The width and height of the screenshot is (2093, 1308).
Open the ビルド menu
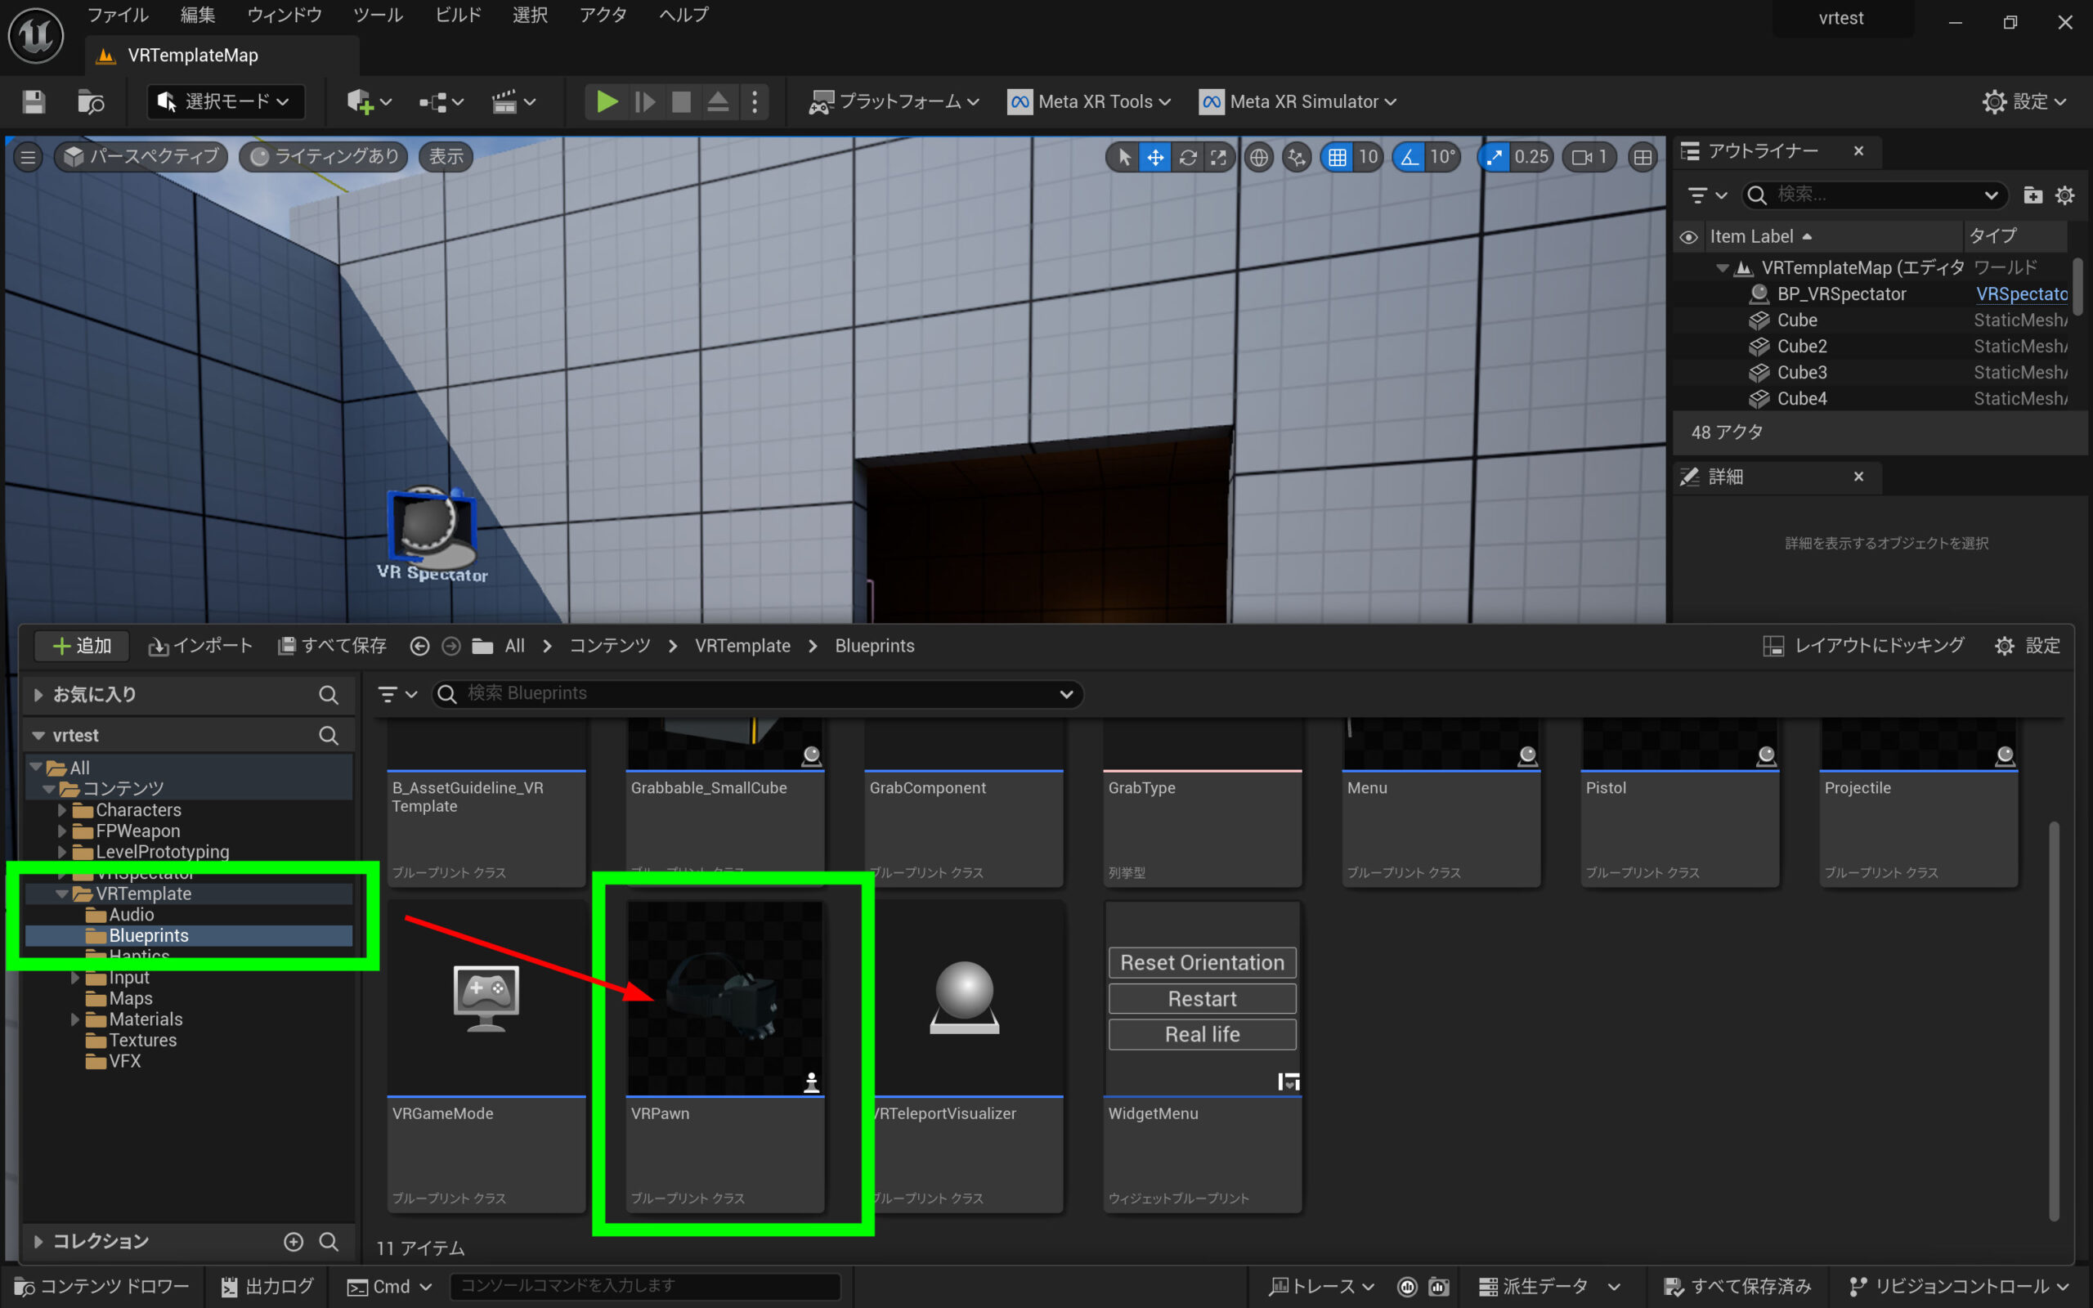click(458, 15)
